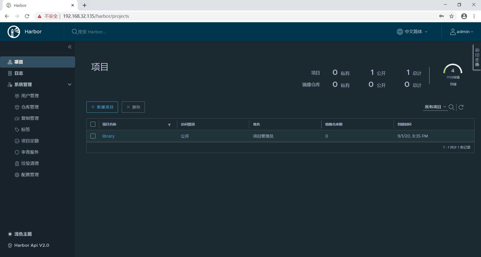Refresh the project list

pos(461,107)
